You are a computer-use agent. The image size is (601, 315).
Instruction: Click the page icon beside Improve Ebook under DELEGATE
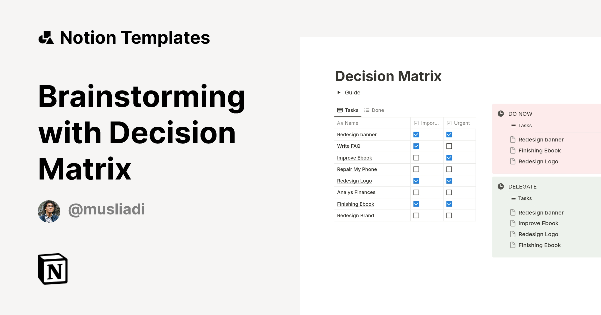tap(512, 223)
